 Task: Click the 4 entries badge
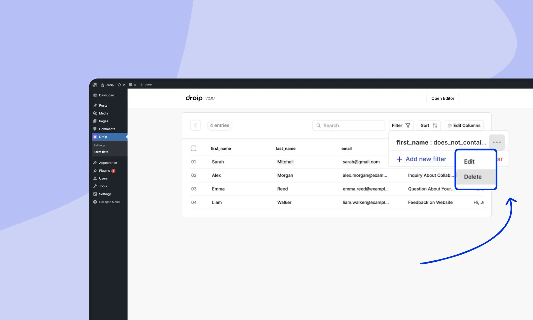click(220, 125)
